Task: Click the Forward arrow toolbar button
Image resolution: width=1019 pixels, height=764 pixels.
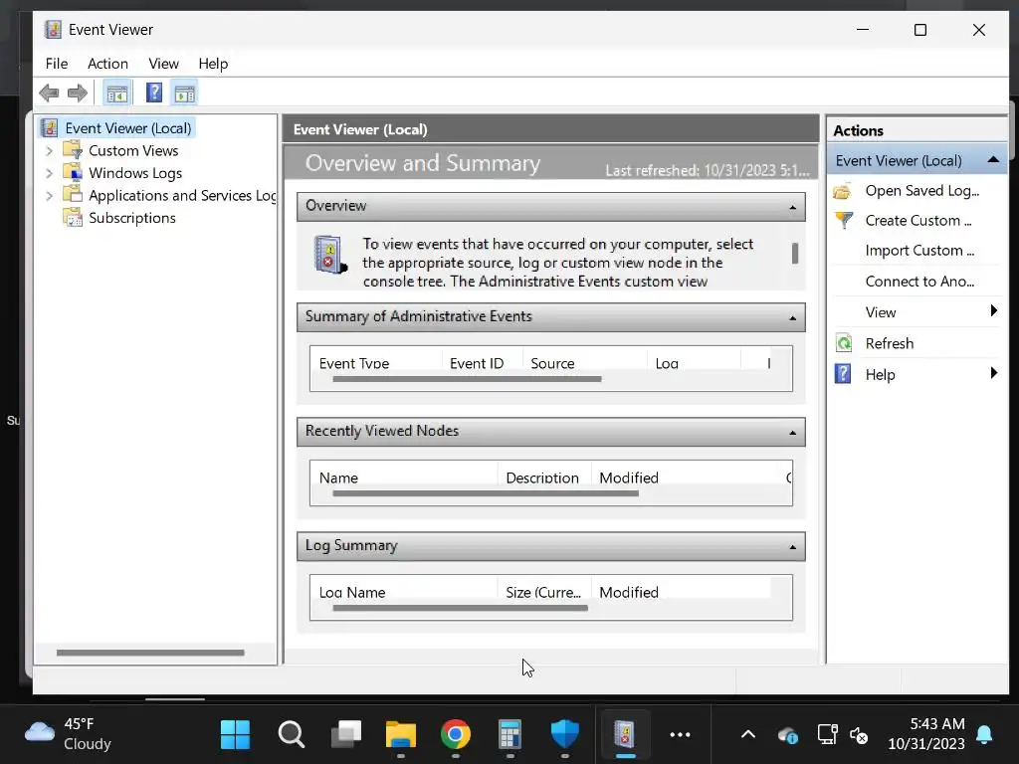Action: coord(78,93)
